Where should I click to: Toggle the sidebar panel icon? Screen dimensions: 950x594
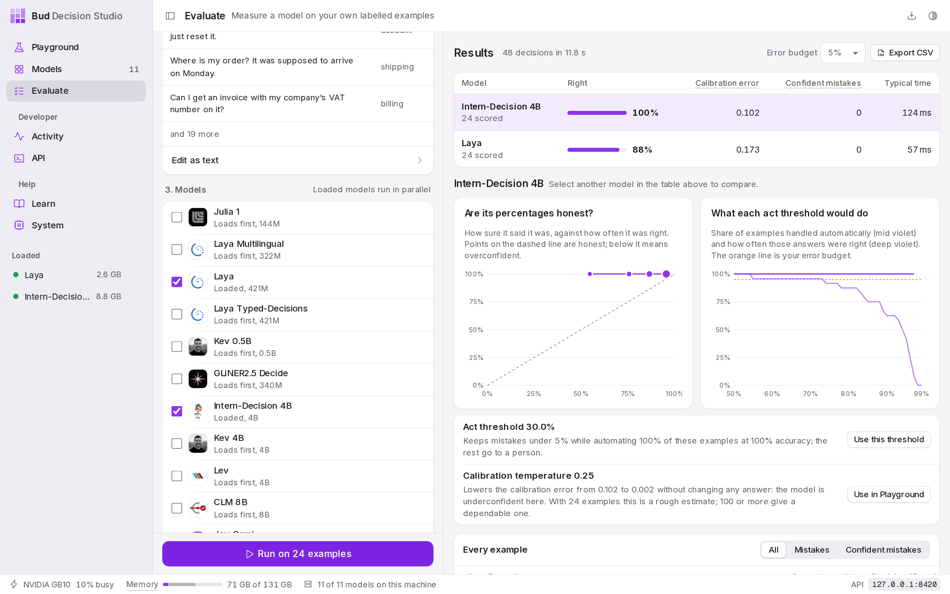(x=170, y=16)
